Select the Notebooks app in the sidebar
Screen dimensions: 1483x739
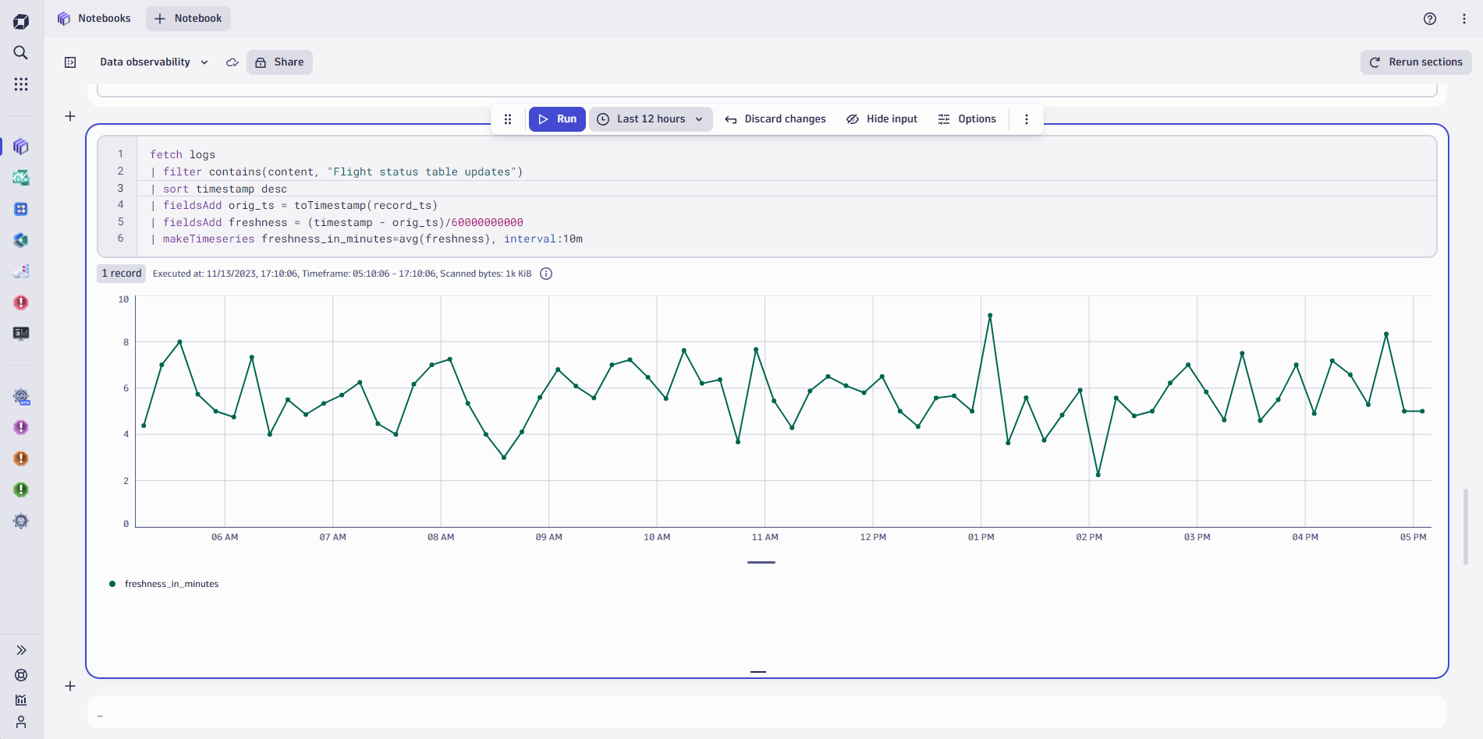click(21, 147)
